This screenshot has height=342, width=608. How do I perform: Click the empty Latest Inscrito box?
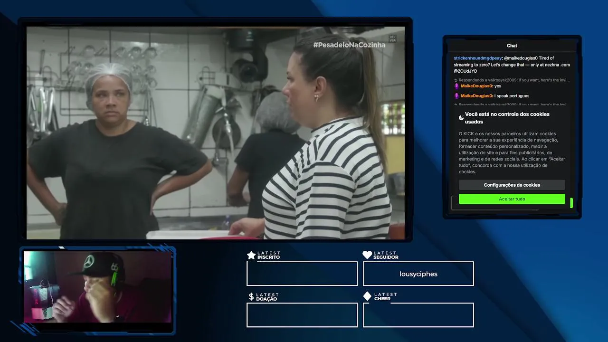(302, 274)
